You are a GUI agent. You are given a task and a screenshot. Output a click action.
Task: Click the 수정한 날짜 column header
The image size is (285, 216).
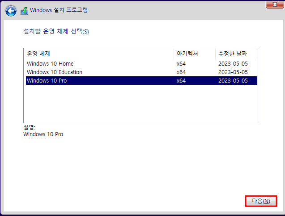point(236,54)
